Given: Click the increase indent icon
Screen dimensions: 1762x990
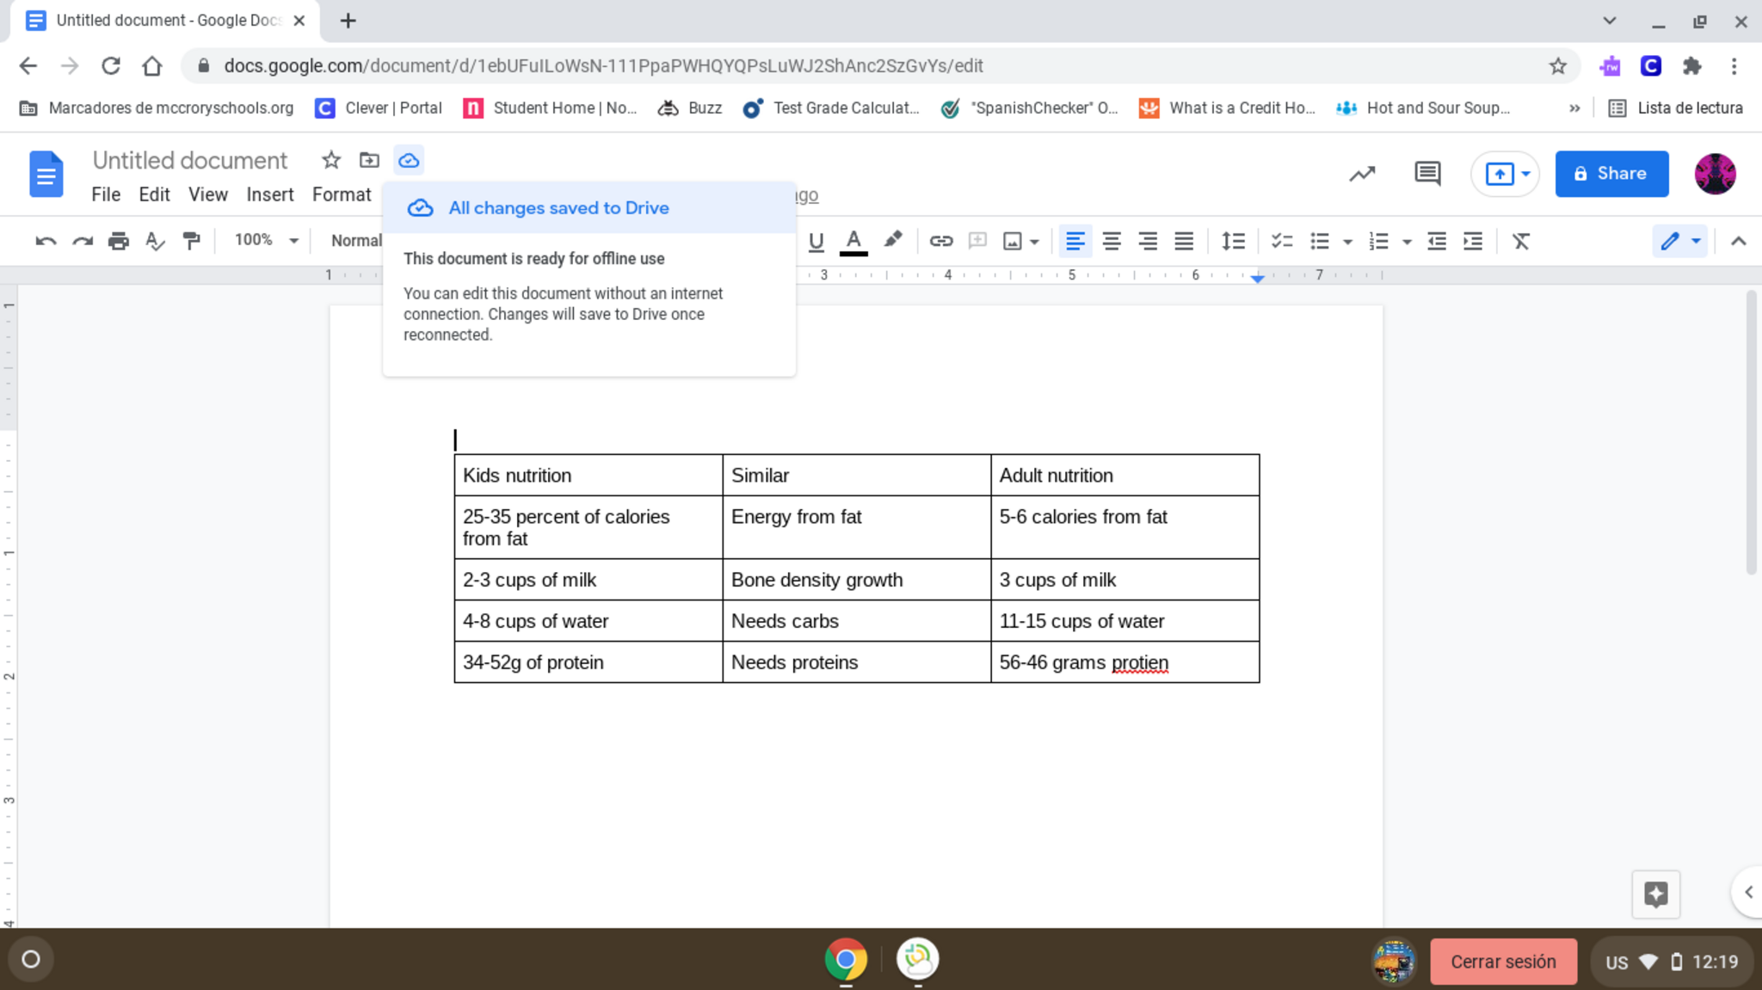Looking at the screenshot, I should (x=1473, y=242).
